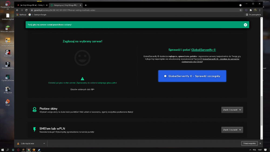Reload the page with the refresh icon

point(26,10)
